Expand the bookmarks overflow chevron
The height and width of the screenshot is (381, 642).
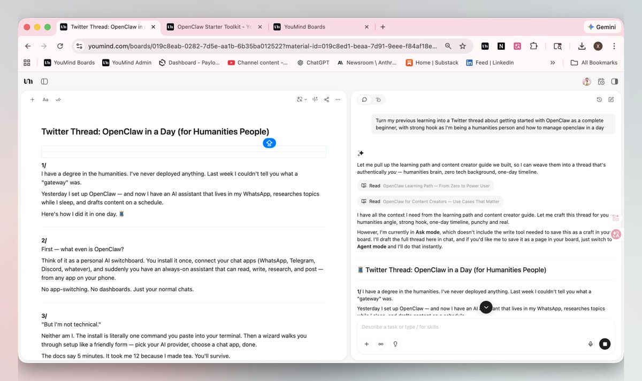[552, 63]
